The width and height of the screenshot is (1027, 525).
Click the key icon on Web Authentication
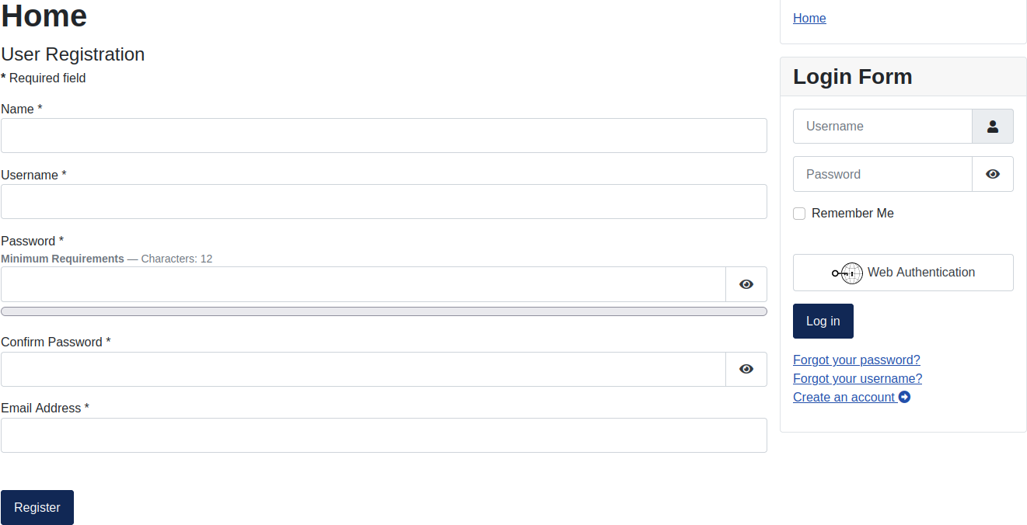tap(847, 273)
